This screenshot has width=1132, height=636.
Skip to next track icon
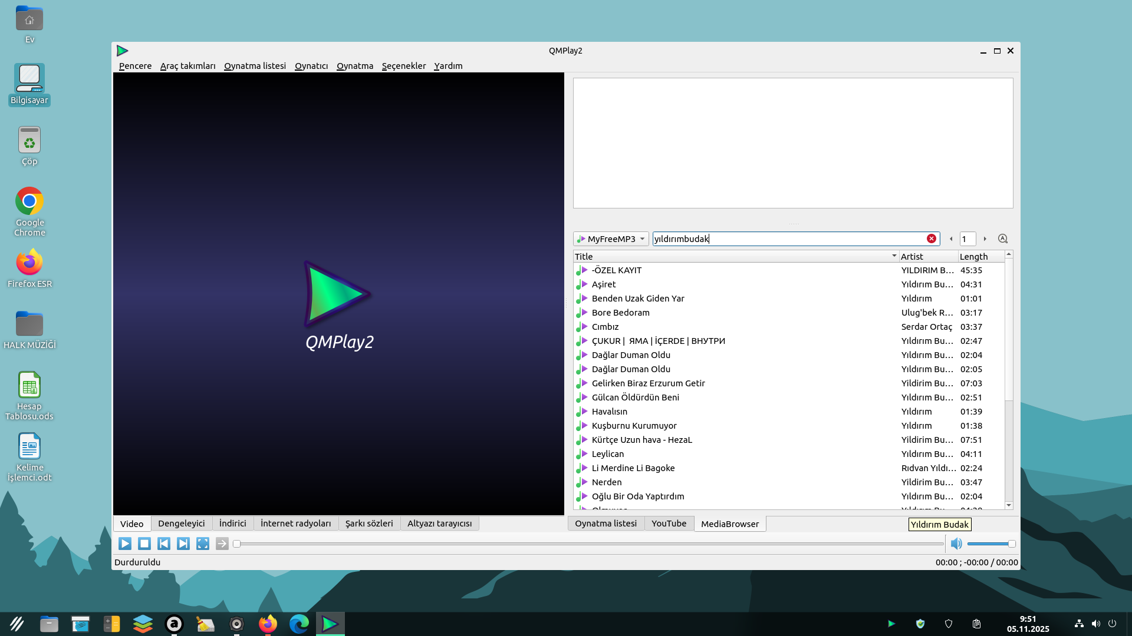click(183, 544)
